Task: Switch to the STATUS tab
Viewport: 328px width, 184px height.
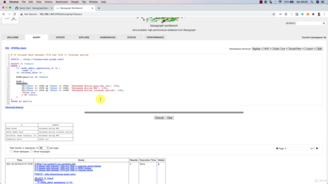Action: tap(131, 37)
